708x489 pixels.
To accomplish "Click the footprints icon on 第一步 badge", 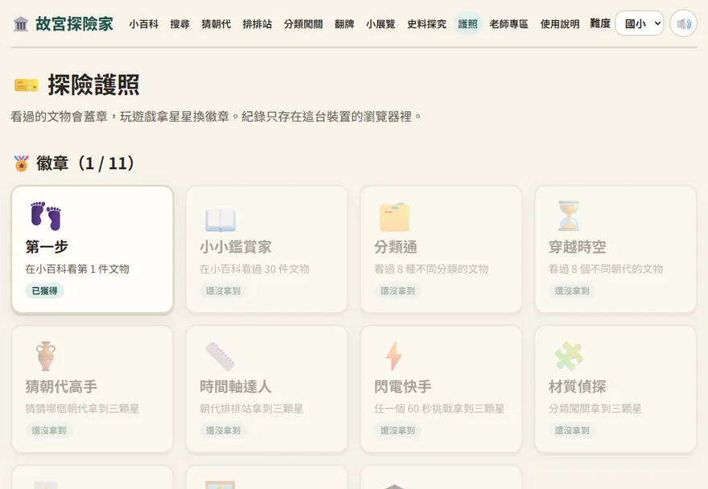I will click(46, 216).
